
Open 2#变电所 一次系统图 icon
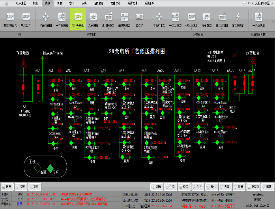(x=62, y=17)
